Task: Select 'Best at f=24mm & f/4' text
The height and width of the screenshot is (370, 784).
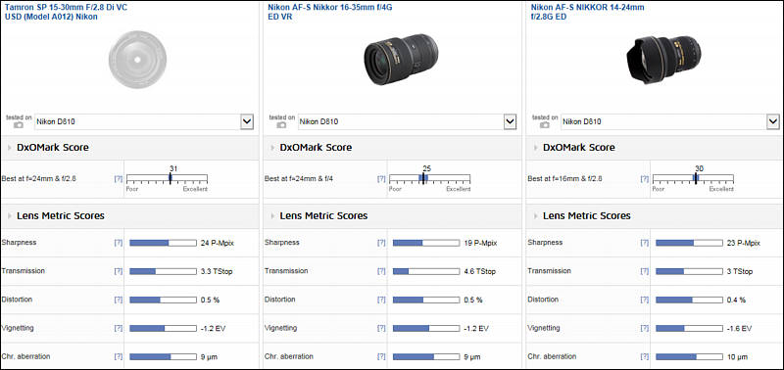Action: pos(299,178)
